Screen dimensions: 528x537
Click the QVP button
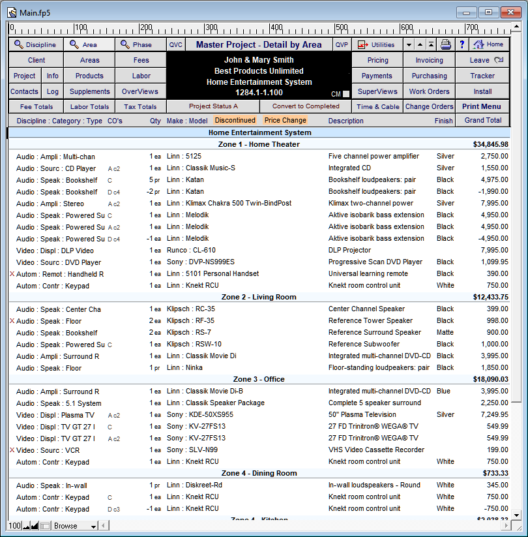342,44
